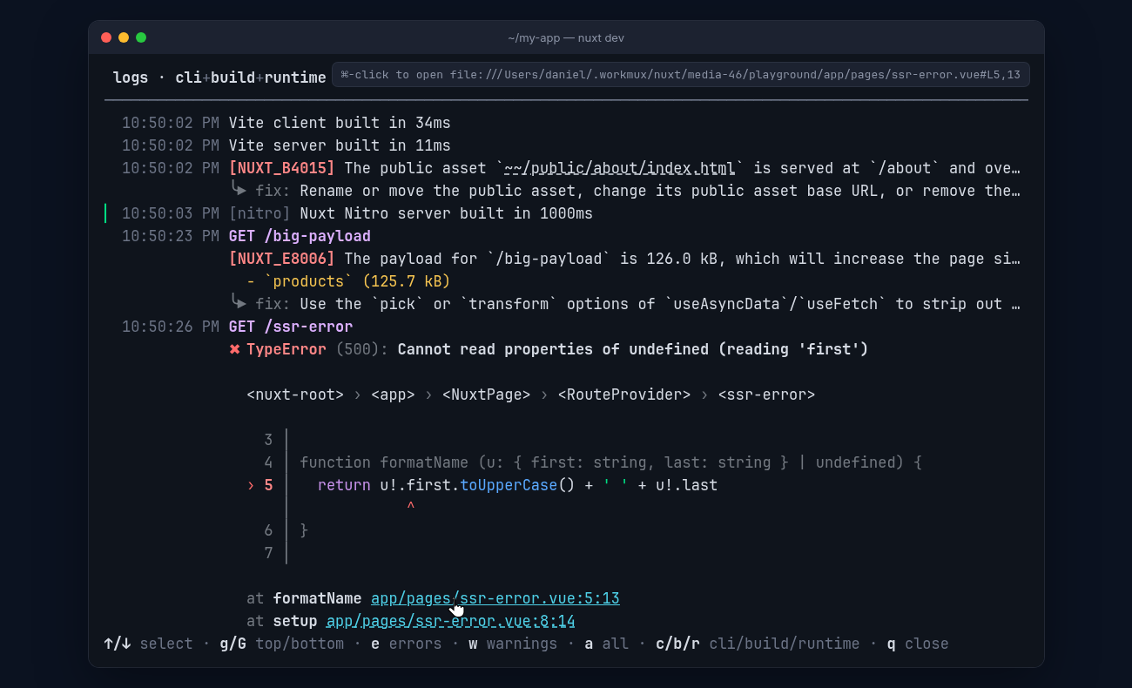This screenshot has height=688, width=1132.
Task: Select the Vite server built in 11ms line
Action: [x=340, y=145]
